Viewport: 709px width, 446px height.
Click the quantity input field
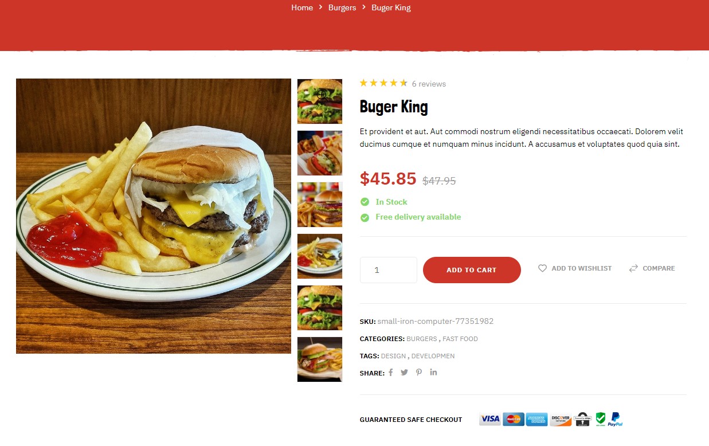[389, 270]
